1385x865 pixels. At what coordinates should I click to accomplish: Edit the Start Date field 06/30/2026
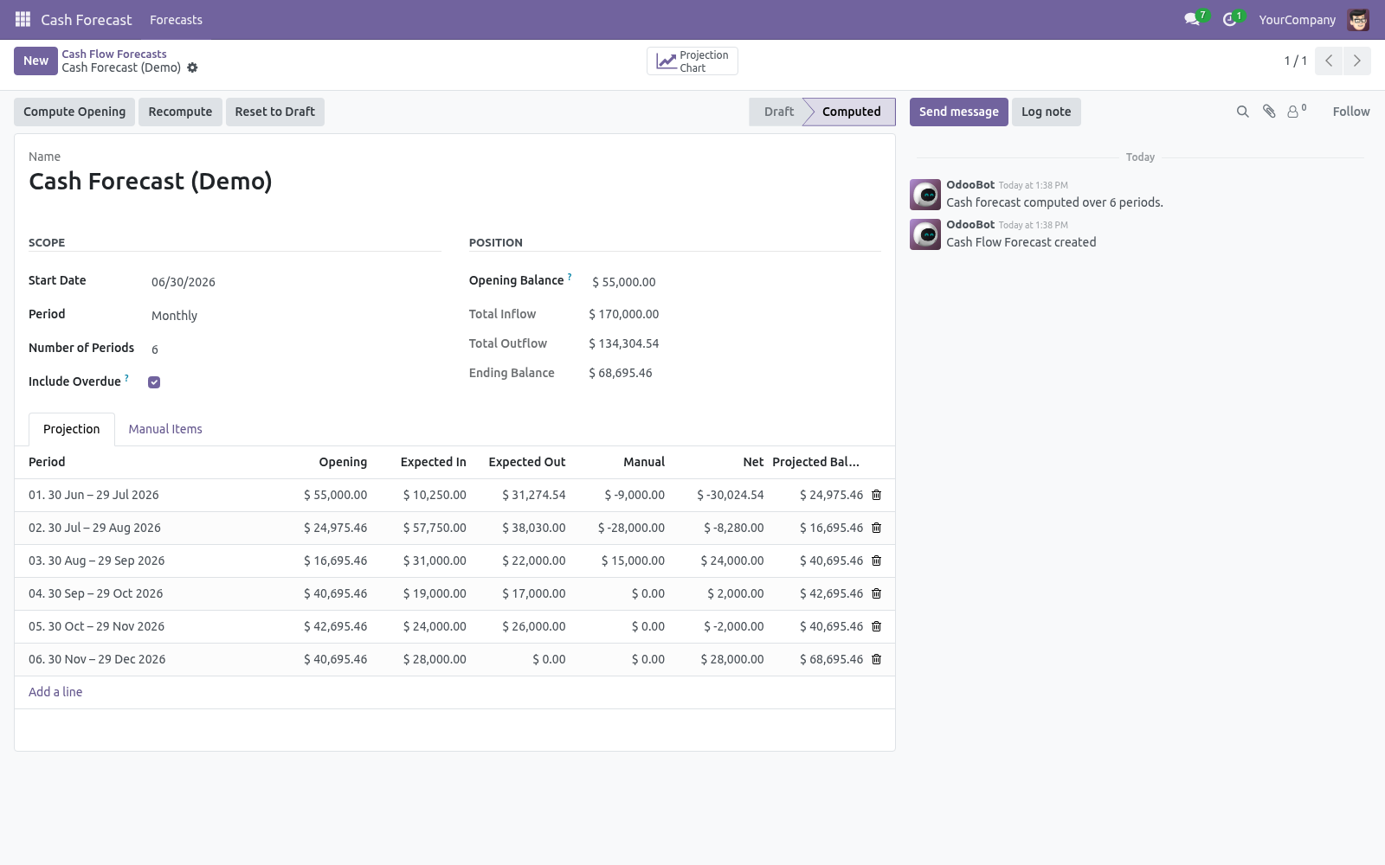tap(294, 282)
